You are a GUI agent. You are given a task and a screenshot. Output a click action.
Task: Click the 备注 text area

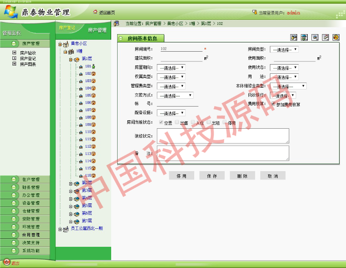223,153
